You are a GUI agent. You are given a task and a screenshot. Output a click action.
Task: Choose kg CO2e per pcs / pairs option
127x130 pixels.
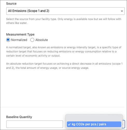click(x=94, y=124)
